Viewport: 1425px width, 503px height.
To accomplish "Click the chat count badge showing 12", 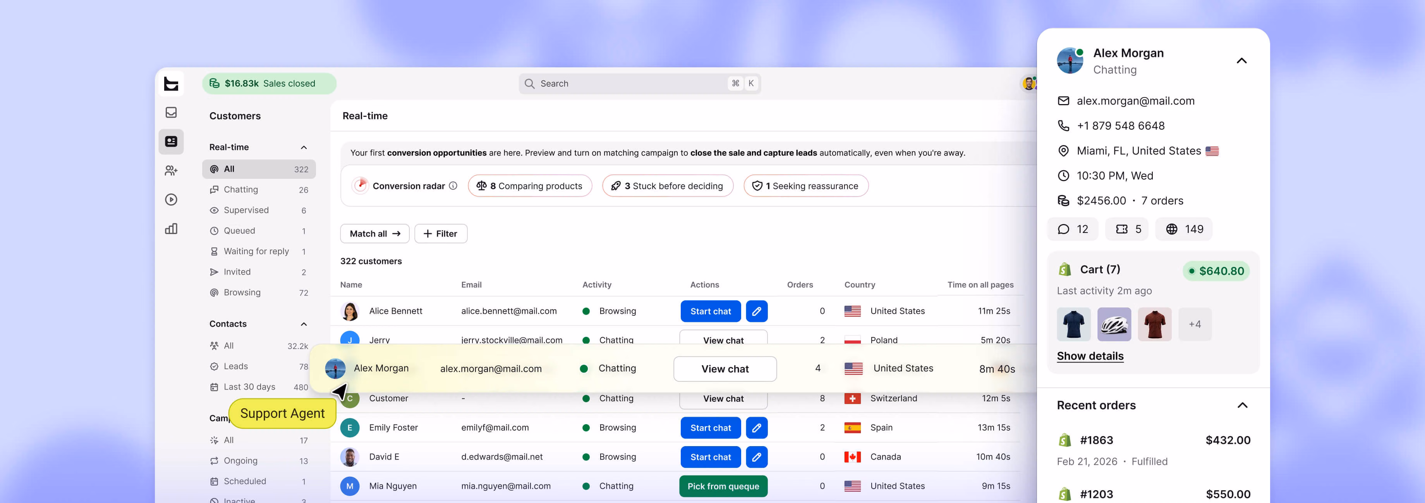I will pyautogui.click(x=1072, y=229).
